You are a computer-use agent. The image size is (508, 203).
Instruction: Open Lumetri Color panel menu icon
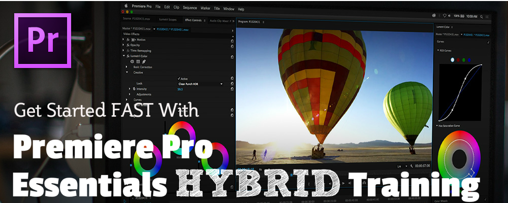(452, 27)
